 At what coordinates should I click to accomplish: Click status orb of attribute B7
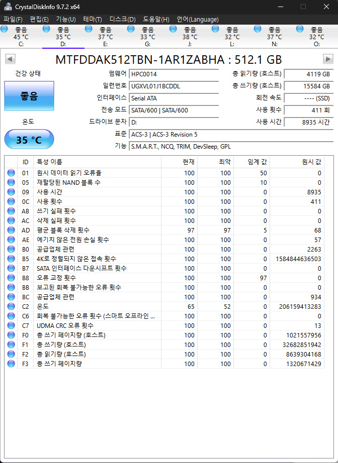click(x=11, y=268)
